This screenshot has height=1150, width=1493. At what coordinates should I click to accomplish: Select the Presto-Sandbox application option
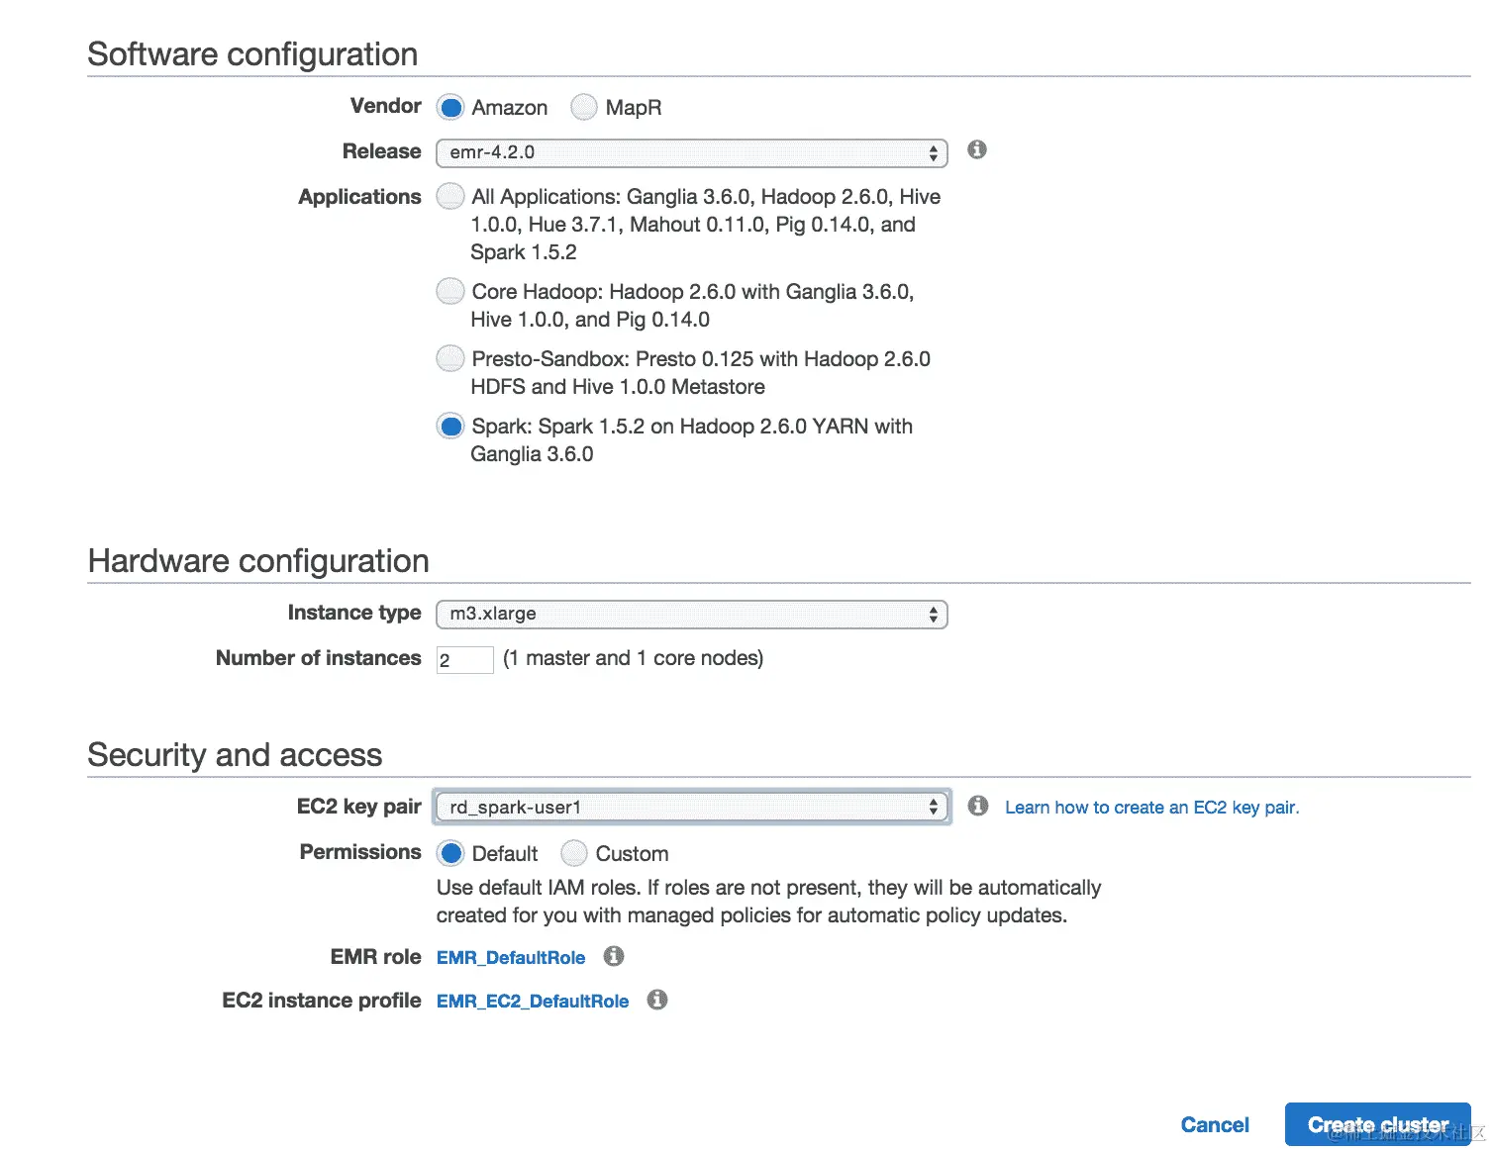(x=450, y=358)
